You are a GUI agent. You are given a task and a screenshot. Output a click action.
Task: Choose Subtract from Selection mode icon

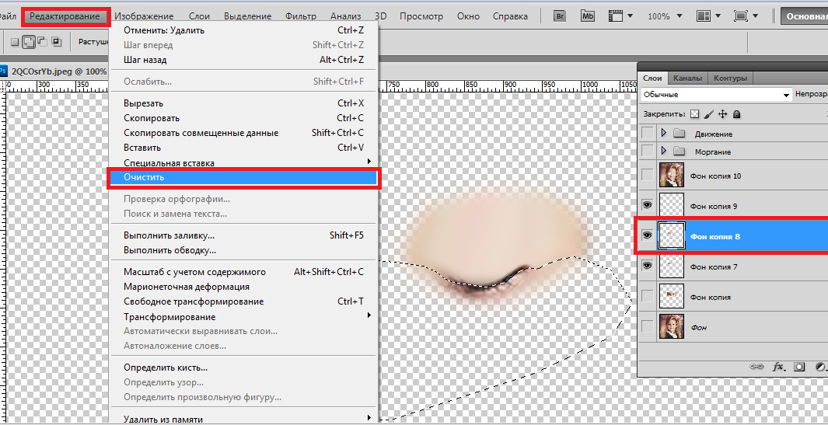(x=43, y=42)
